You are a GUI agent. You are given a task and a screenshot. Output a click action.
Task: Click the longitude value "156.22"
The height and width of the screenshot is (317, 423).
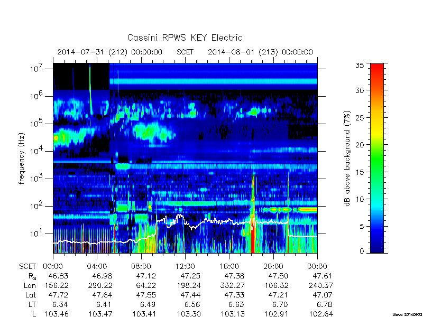(x=56, y=285)
